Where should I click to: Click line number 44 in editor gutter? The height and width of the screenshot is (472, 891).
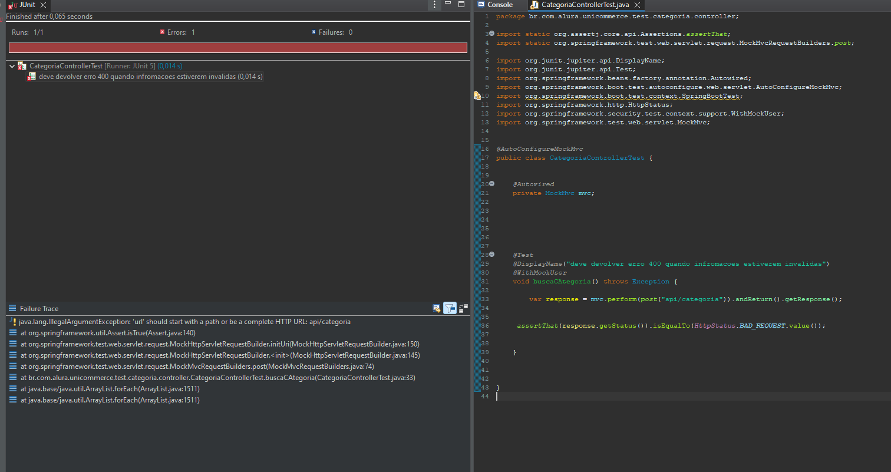[485, 397]
